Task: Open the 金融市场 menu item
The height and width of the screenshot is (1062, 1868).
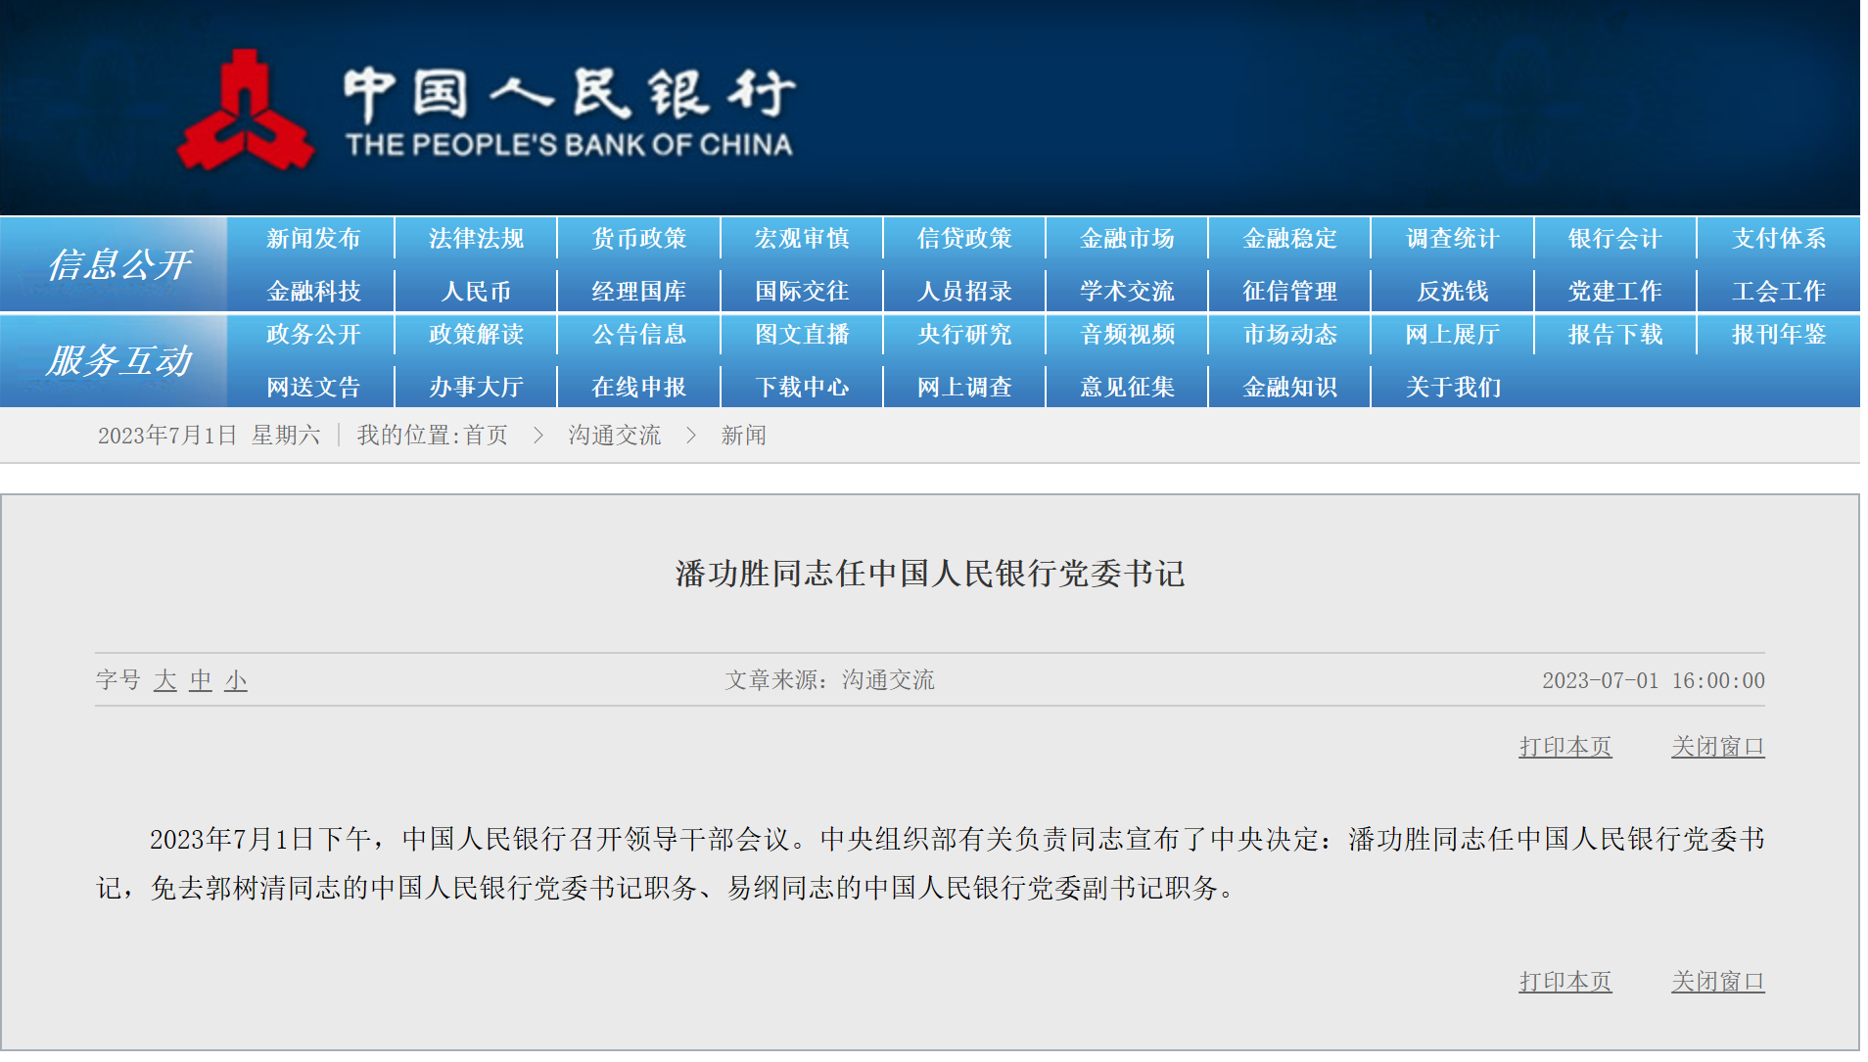Action: 1127,239
